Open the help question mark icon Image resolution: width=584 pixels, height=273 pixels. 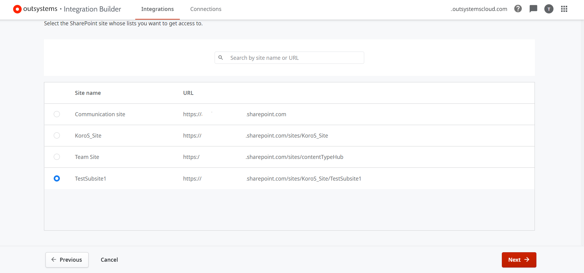(518, 9)
